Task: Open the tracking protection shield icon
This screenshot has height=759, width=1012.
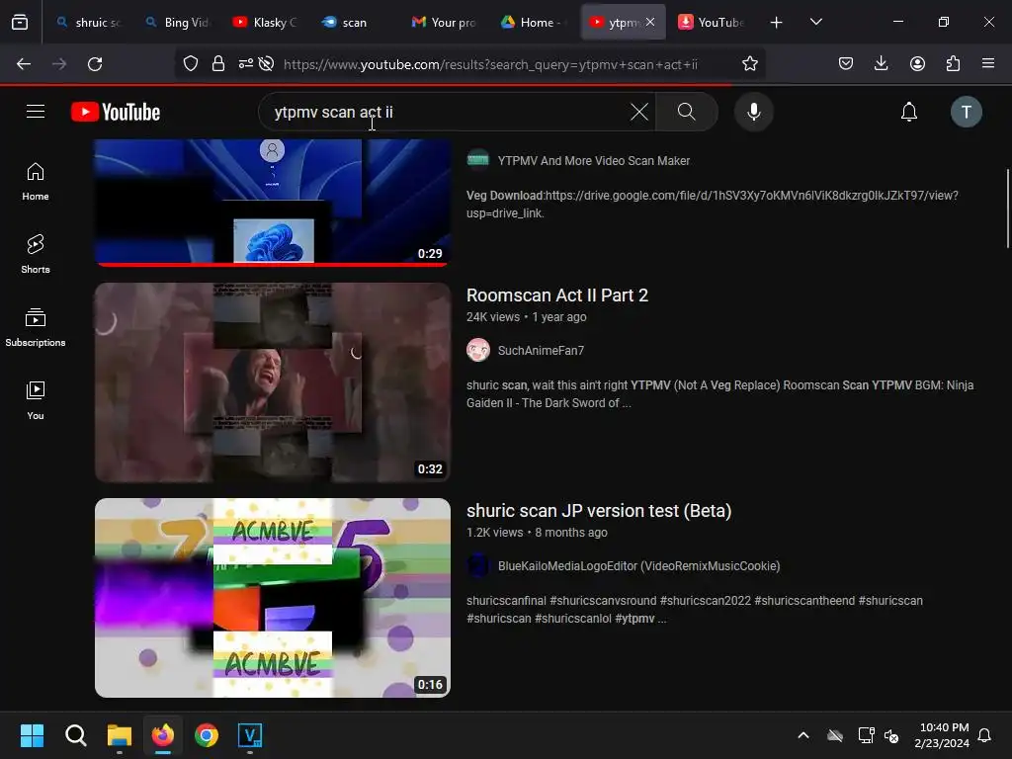Action: coord(191,64)
